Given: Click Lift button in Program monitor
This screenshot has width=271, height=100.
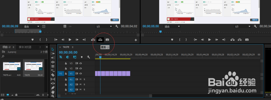Looking at the screenshot, I should pos(233,40).
